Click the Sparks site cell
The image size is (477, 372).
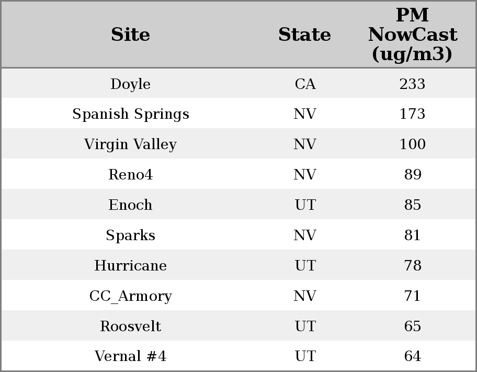point(130,235)
